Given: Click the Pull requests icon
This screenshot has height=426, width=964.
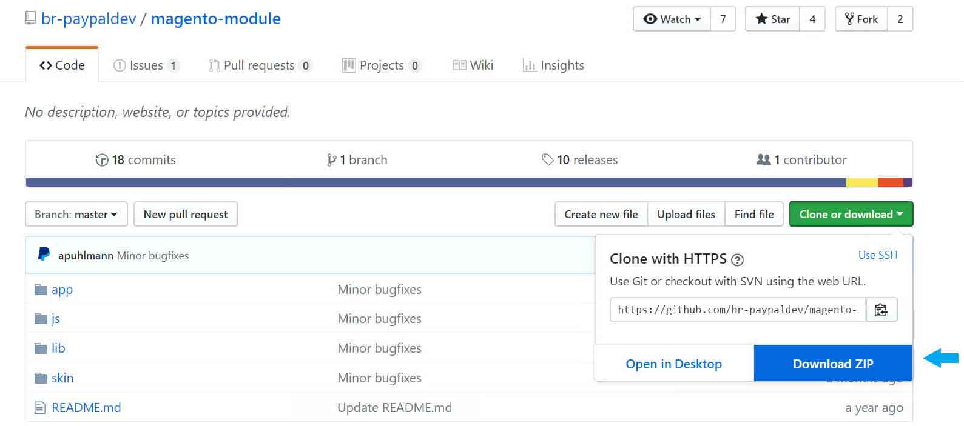Looking at the screenshot, I should click(x=214, y=65).
